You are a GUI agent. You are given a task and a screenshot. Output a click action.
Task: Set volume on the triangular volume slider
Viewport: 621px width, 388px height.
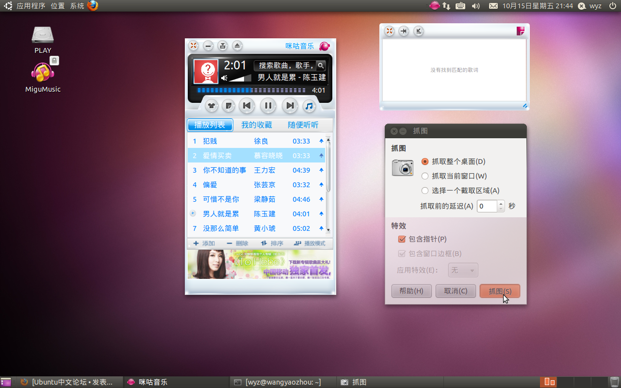[240, 78]
